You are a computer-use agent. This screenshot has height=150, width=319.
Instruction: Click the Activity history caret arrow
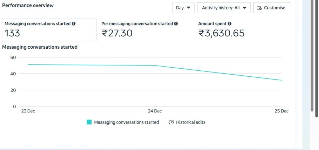pos(244,8)
